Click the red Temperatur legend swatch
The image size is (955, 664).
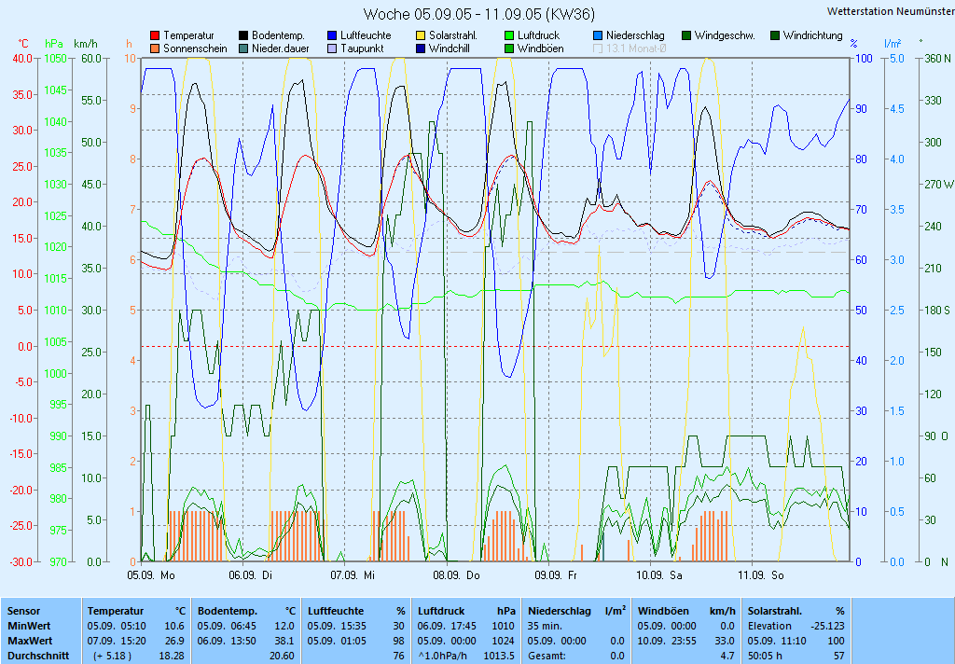[155, 36]
